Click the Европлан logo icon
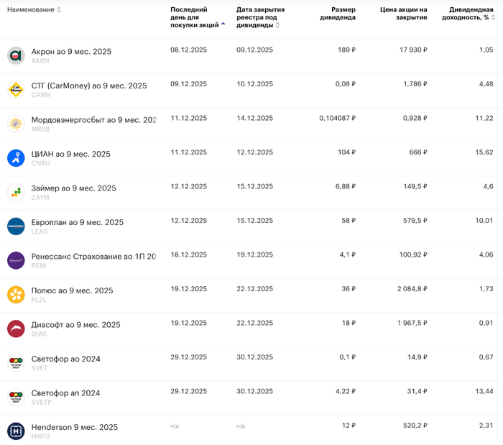The height and width of the screenshot is (445, 503). (16, 226)
